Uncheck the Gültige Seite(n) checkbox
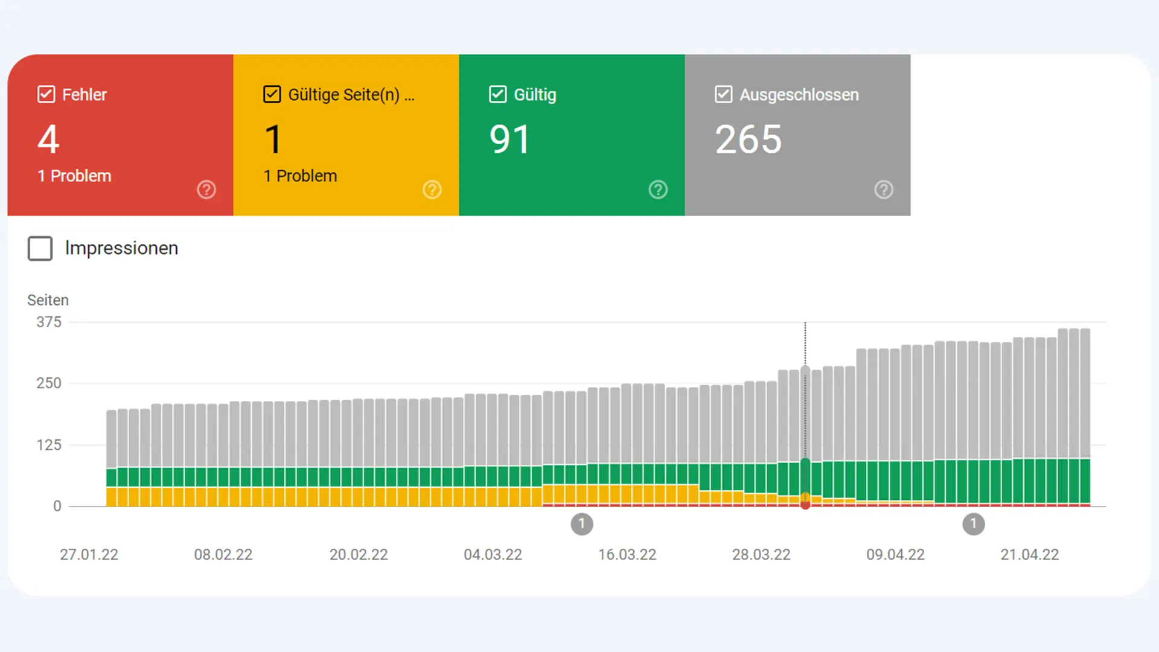Viewport: 1159px width, 652px height. (x=272, y=94)
